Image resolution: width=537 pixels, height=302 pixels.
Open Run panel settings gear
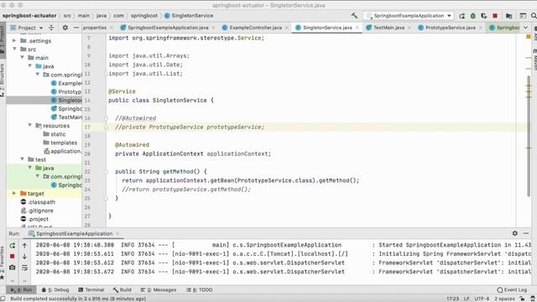(x=514, y=233)
